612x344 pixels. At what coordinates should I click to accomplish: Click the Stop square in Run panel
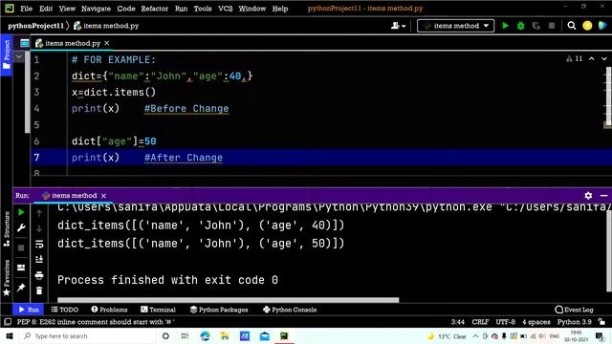(21, 247)
